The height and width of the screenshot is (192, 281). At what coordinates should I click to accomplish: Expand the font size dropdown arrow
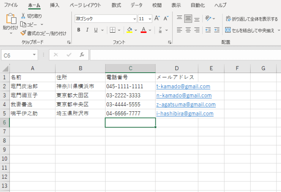[150, 19]
